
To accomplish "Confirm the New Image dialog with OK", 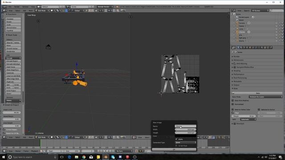I will pos(174,149).
